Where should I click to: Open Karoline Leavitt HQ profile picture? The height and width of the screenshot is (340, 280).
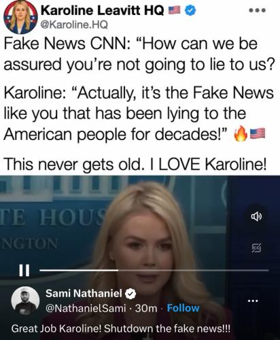[x=20, y=17]
